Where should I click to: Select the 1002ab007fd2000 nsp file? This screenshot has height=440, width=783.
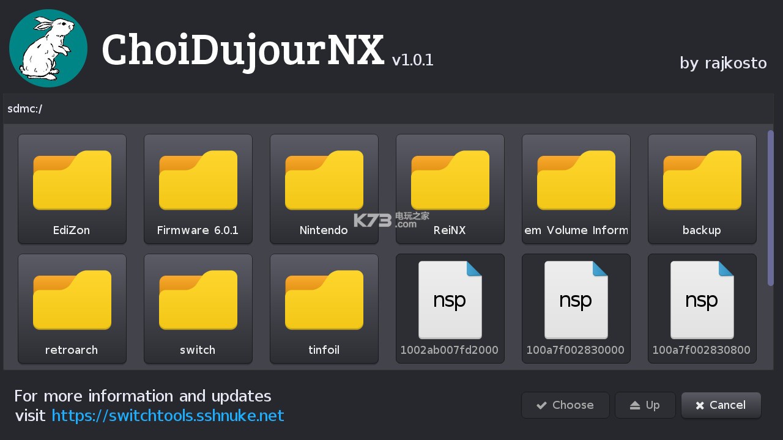tap(450, 309)
